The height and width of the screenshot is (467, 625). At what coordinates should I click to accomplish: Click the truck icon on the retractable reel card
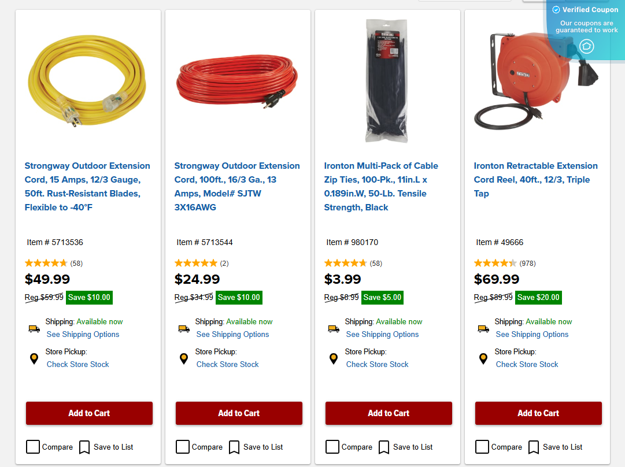tap(483, 328)
